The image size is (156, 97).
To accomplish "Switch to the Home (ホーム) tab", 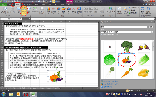I will pos(11,5).
